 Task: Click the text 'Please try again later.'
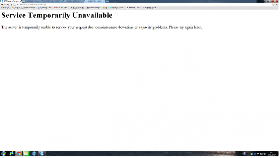click(x=185, y=27)
